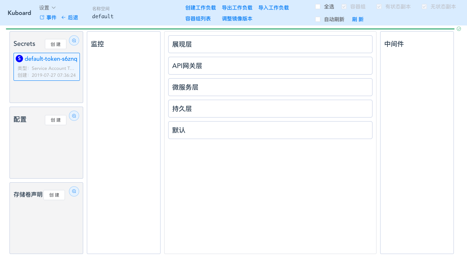Image resolution: width=467 pixels, height=262 pixels.
Task: Check the 全选 select-all checkbox
Action: click(x=317, y=6)
